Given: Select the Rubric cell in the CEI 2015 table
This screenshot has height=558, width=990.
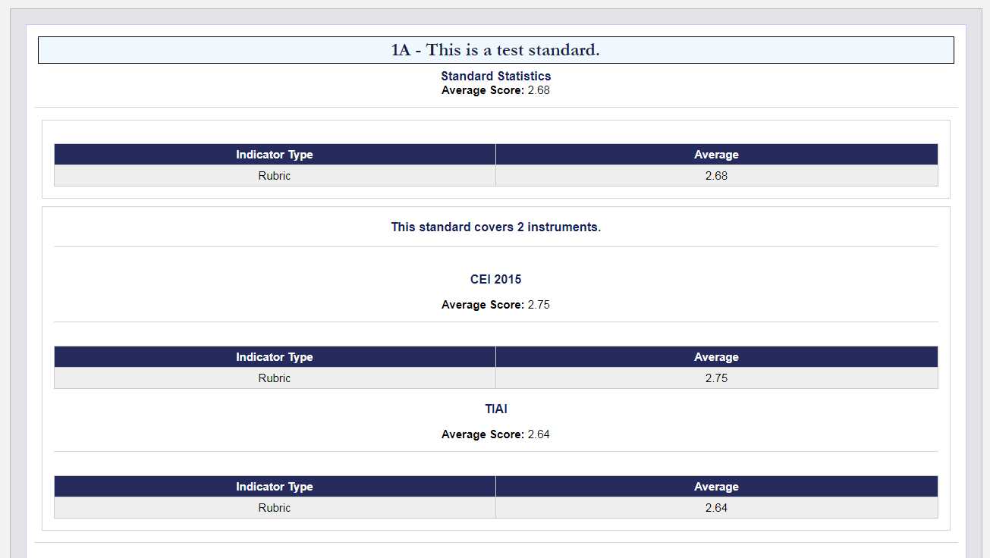Looking at the screenshot, I should point(275,378).
